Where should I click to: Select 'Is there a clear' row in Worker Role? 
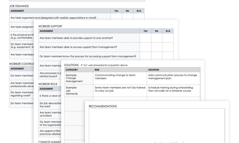coord(50,96)
